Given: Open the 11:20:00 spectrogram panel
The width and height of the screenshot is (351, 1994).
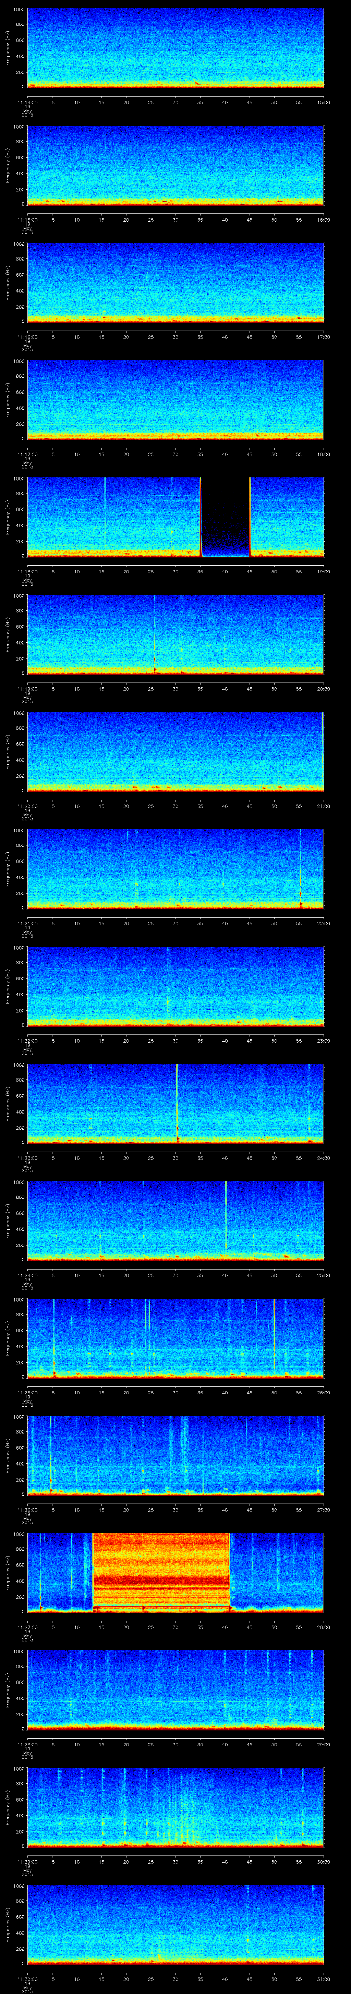Looking at the screenshot, I should click(x=175, y=751).
